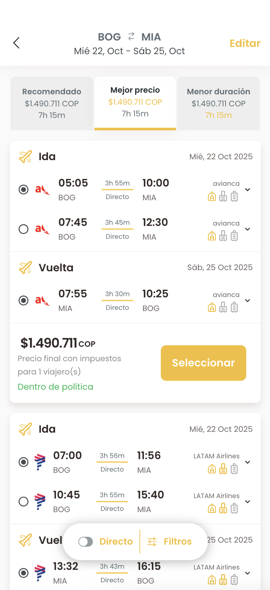Enable the Directo flights toggle

point(86,542)
